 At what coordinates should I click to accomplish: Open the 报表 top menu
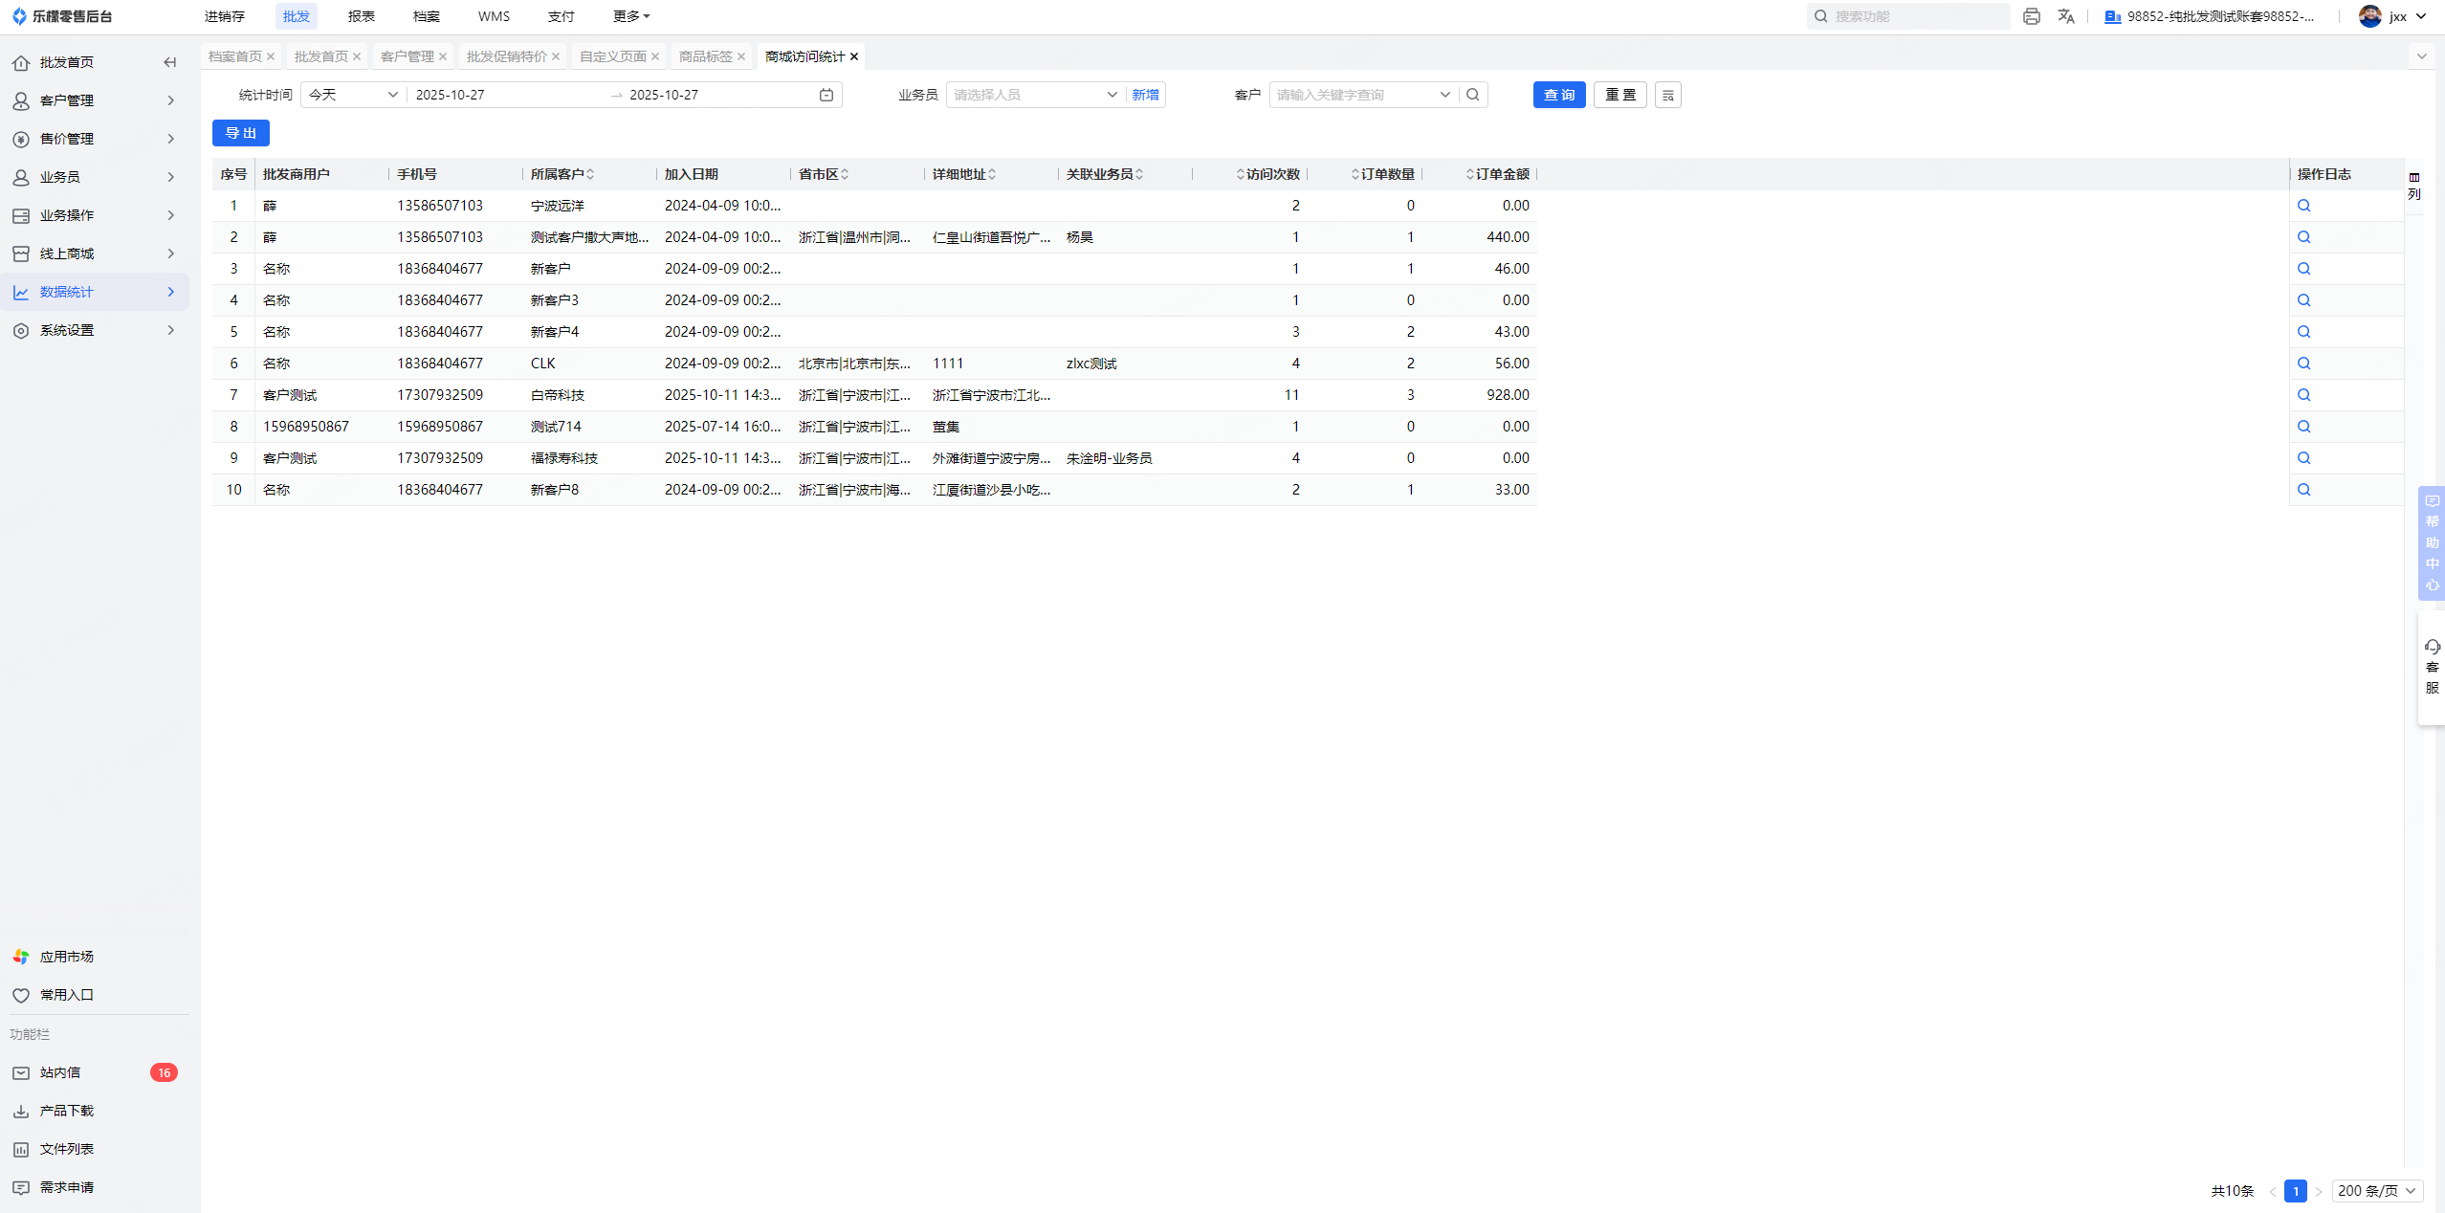pos(361,16)
